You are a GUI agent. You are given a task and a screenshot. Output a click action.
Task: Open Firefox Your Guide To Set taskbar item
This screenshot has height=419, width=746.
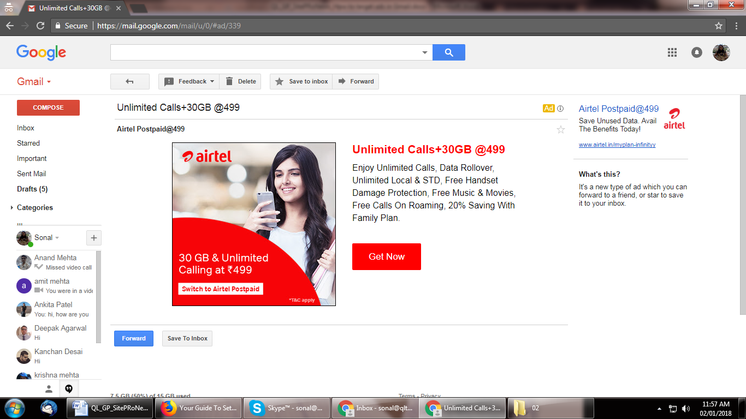point(198,408)
